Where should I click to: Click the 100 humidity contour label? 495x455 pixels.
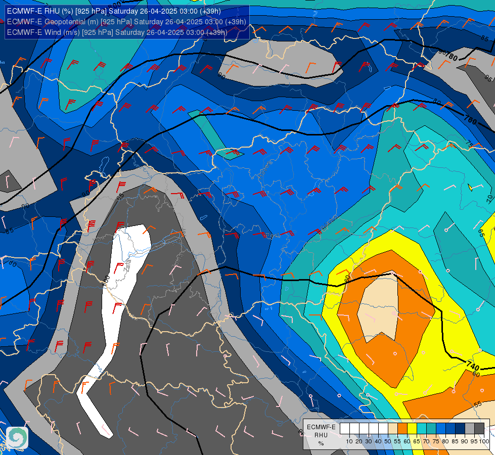106,281
